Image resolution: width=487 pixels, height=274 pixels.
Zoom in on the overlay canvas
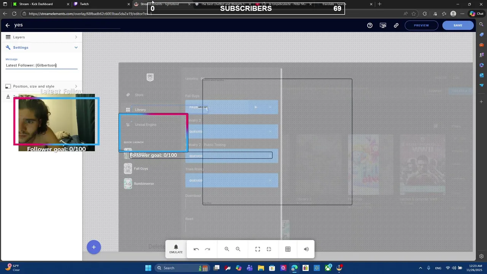pos(227,249)
